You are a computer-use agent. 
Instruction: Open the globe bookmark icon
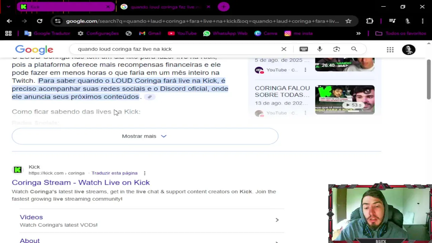[x=129, y=33]
